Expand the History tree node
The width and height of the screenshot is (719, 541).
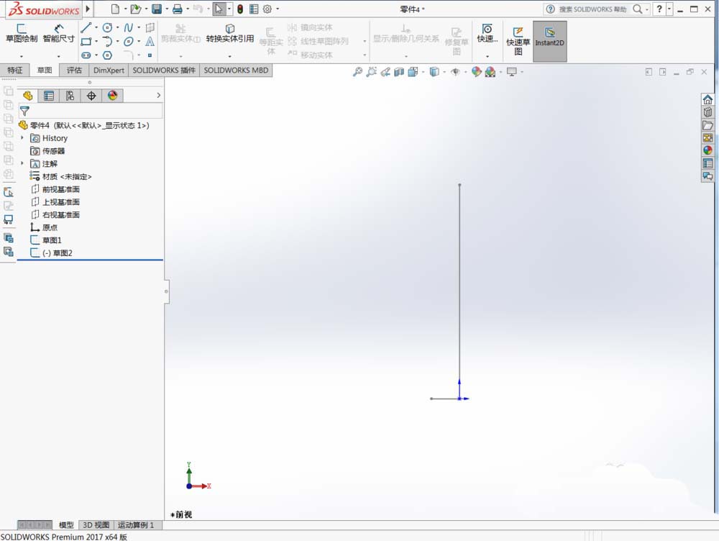(22, 137)
